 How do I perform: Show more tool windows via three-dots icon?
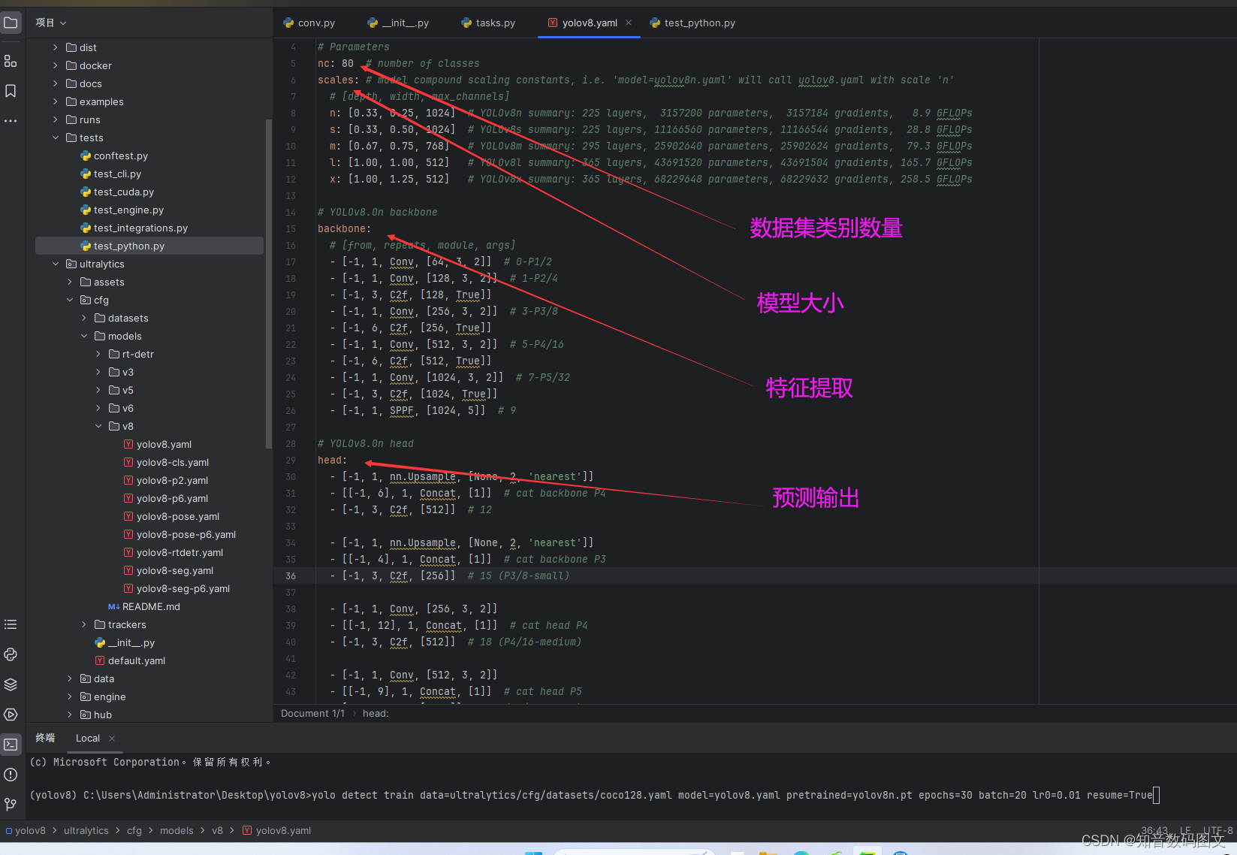pos(11,121)
